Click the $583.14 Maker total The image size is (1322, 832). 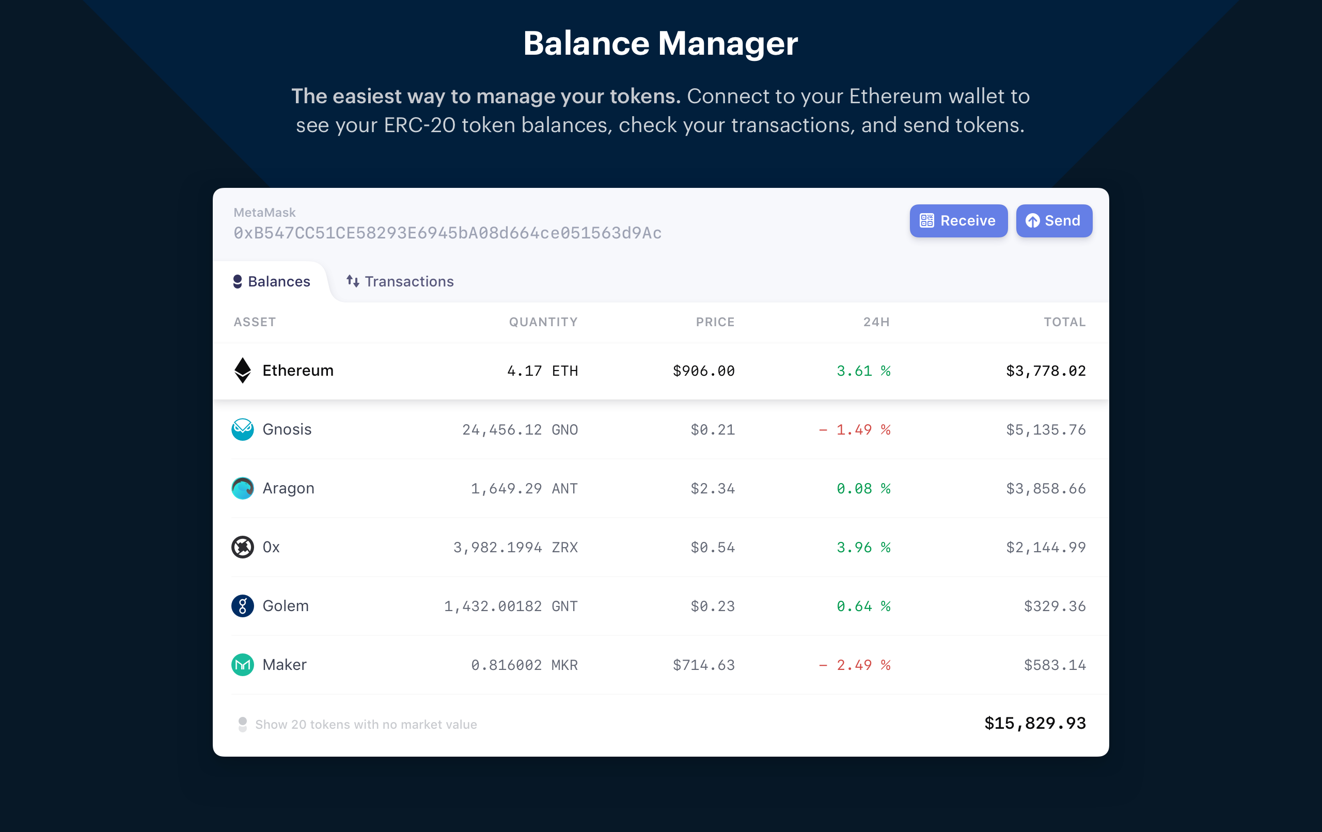click(x=1055, y=665)
